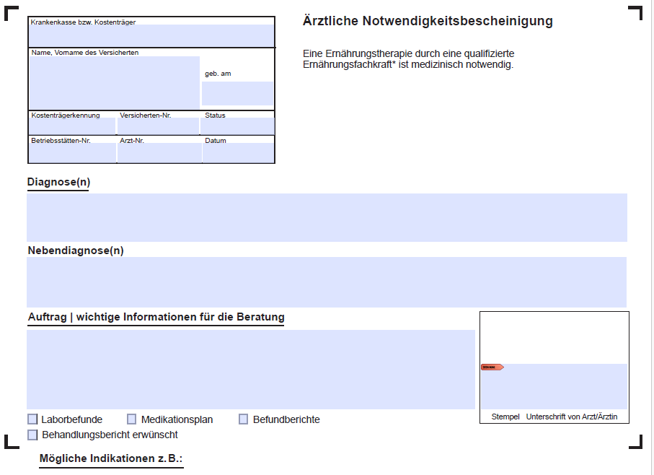
Task: Click the doctor's signature field
Action: tap(554, 386)
